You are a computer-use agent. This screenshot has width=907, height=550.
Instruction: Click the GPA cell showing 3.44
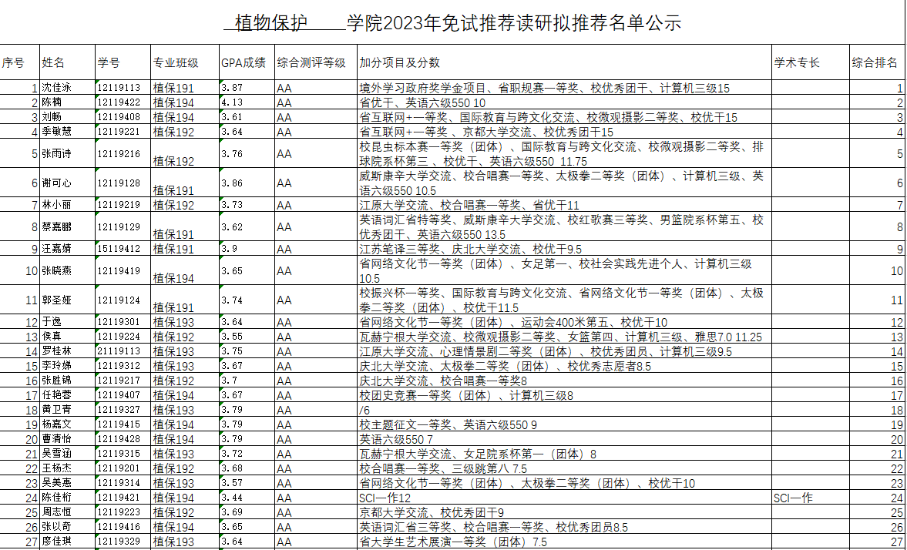tap(246, 498)
